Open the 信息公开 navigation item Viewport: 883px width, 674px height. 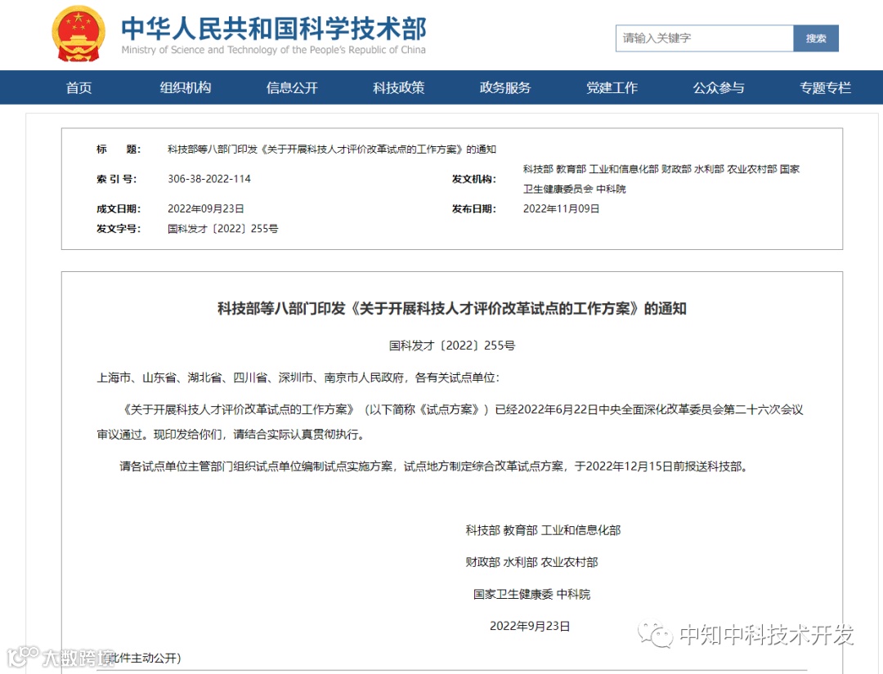[x=292, y=87]
